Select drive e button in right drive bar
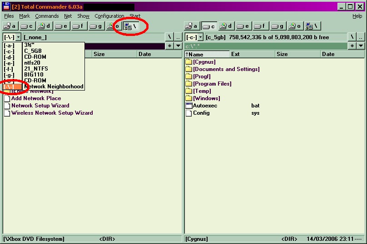Screen dimensions: 367x244 click(x=243, y=26)
